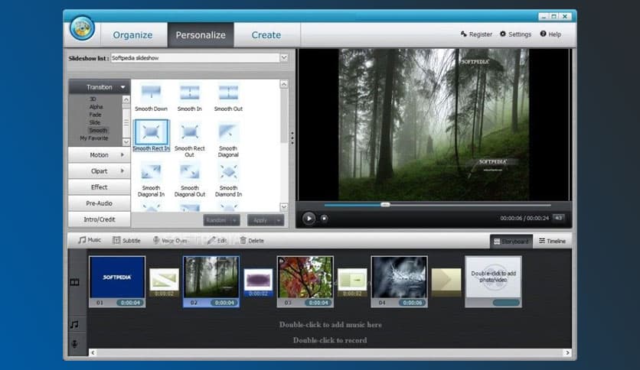Stop the slideshow preview

[x=324, y=219]
